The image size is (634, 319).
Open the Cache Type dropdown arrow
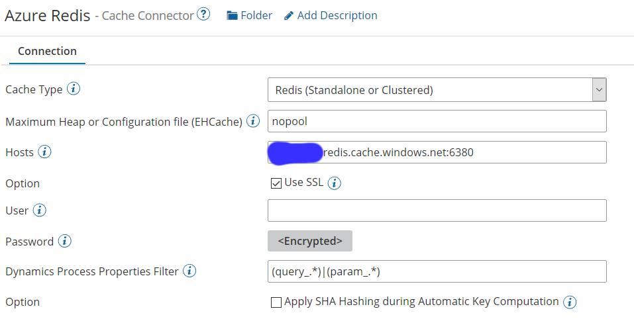(x=600, y=89)
